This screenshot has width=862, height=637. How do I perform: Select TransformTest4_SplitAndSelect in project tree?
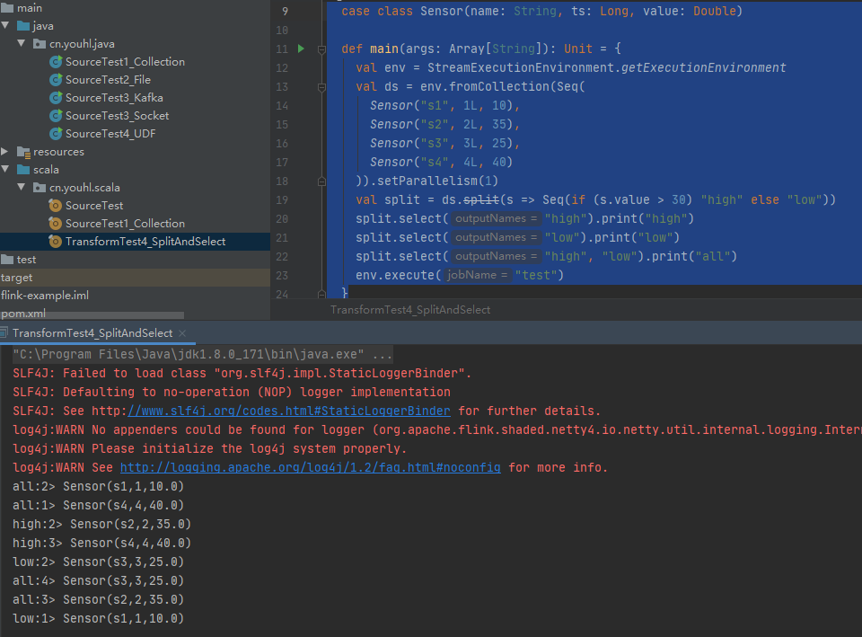[x=145, y=242]
